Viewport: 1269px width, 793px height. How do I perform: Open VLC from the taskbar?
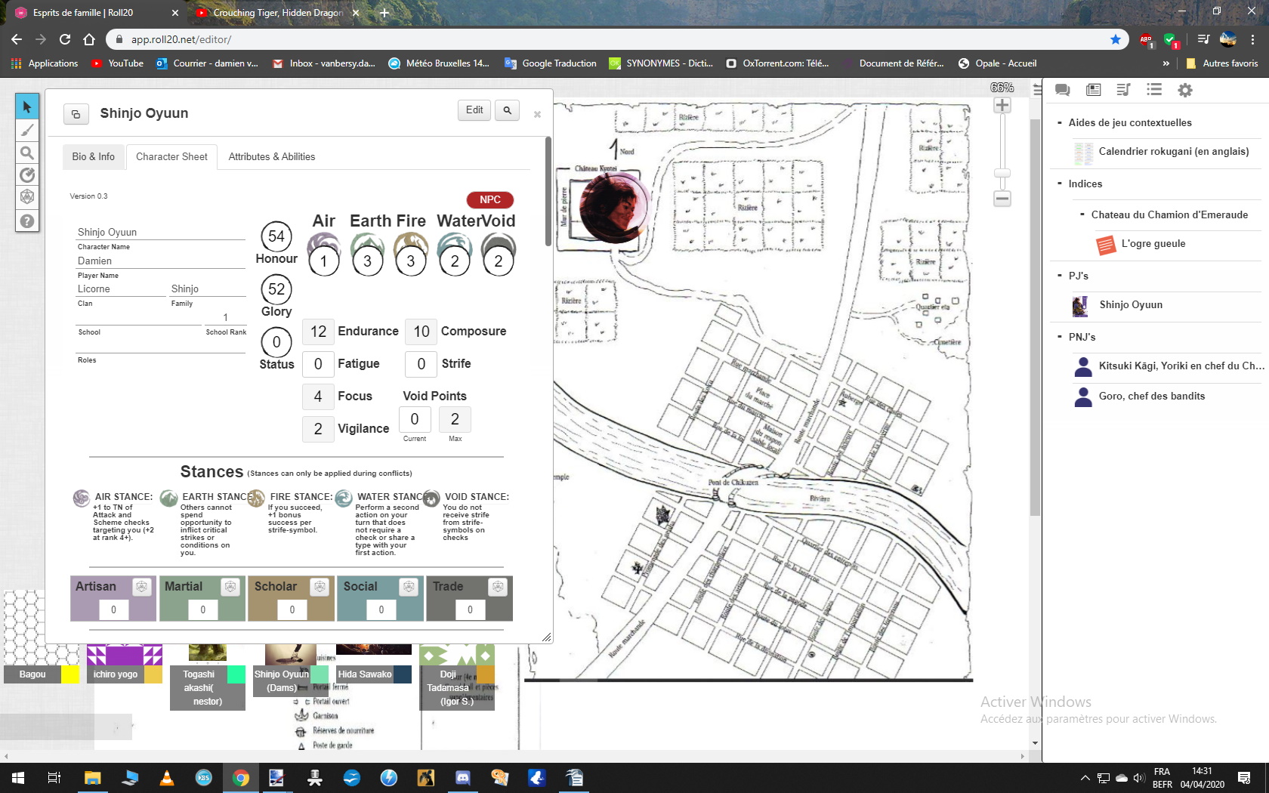click(167, 778)
